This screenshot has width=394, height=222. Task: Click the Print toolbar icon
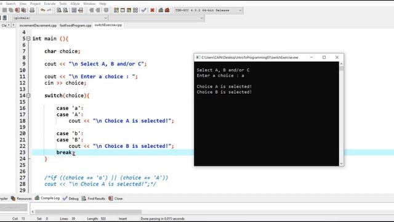[32, 10]
